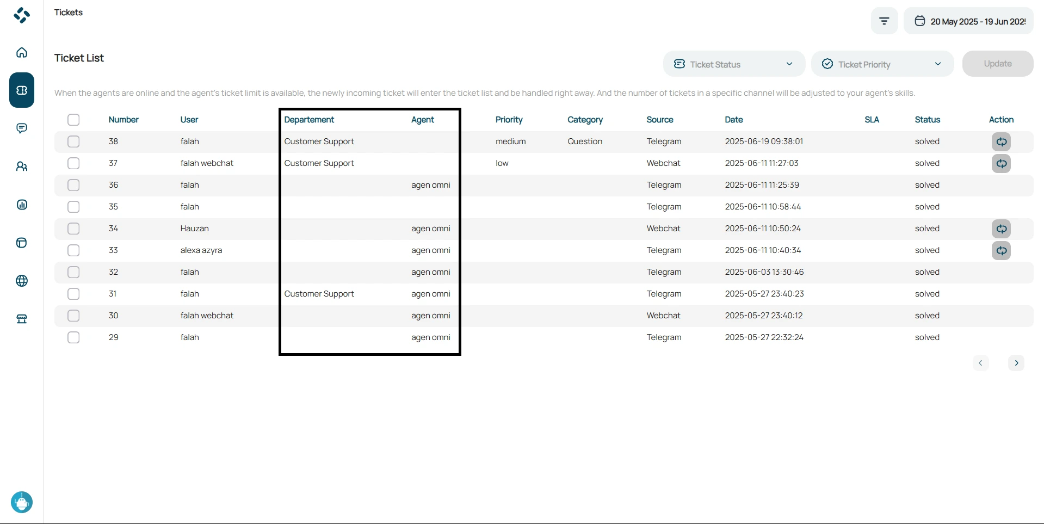Click the Action column header
The image size is (1044, 524).
(1001, 120)
